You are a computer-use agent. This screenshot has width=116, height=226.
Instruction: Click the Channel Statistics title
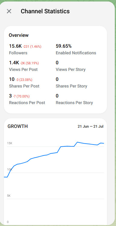pyautogui.click(x=45, y=11)
